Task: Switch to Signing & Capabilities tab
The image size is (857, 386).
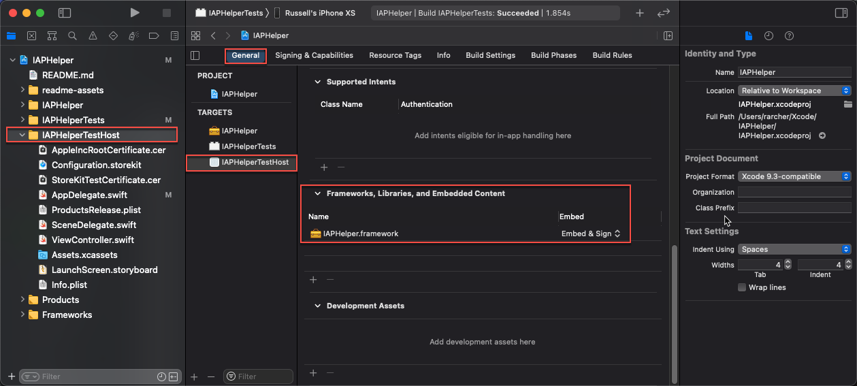Action: [x=314, y=55]
